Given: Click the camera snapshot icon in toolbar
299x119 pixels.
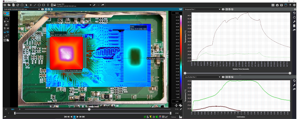Looking at the screenshot, I should tap(22, 5).
